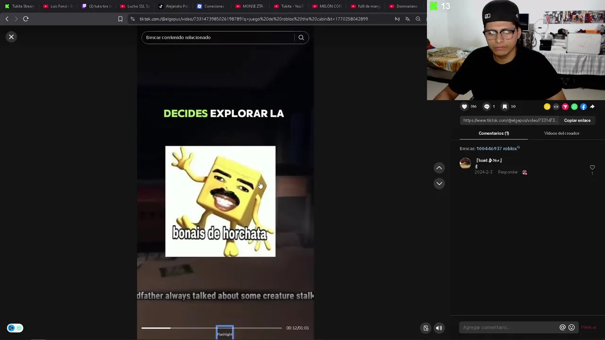Click the browser forward arrow
Viewport: 605px width, 340px height.
pyautogui.click(x=16, y=19)
